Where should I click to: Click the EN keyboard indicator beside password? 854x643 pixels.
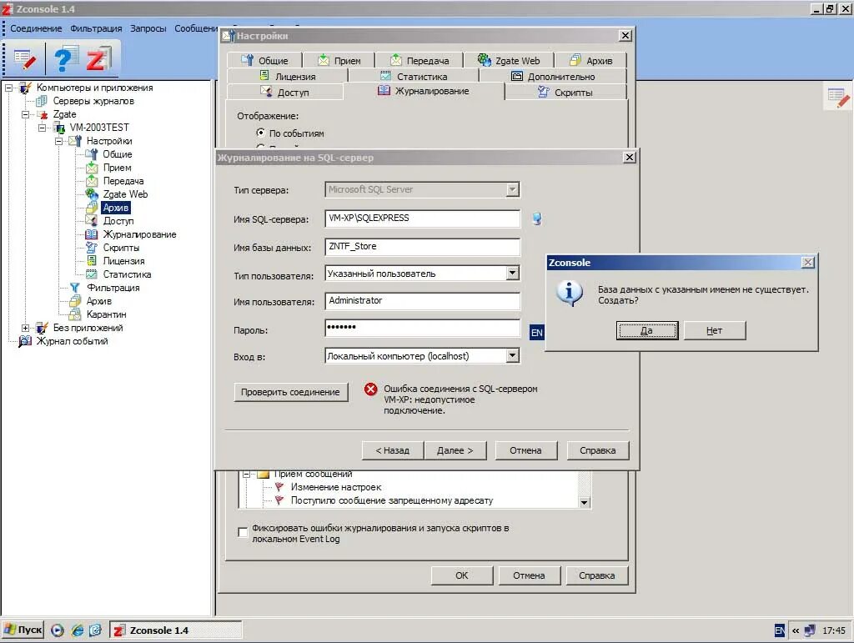(536, 332)
